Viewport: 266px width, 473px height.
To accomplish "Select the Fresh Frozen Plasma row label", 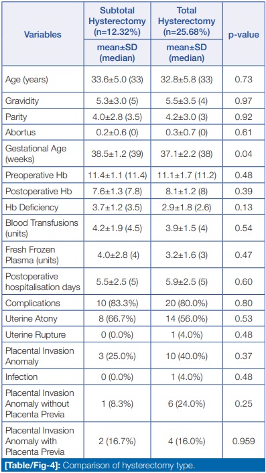I will 32,255.
